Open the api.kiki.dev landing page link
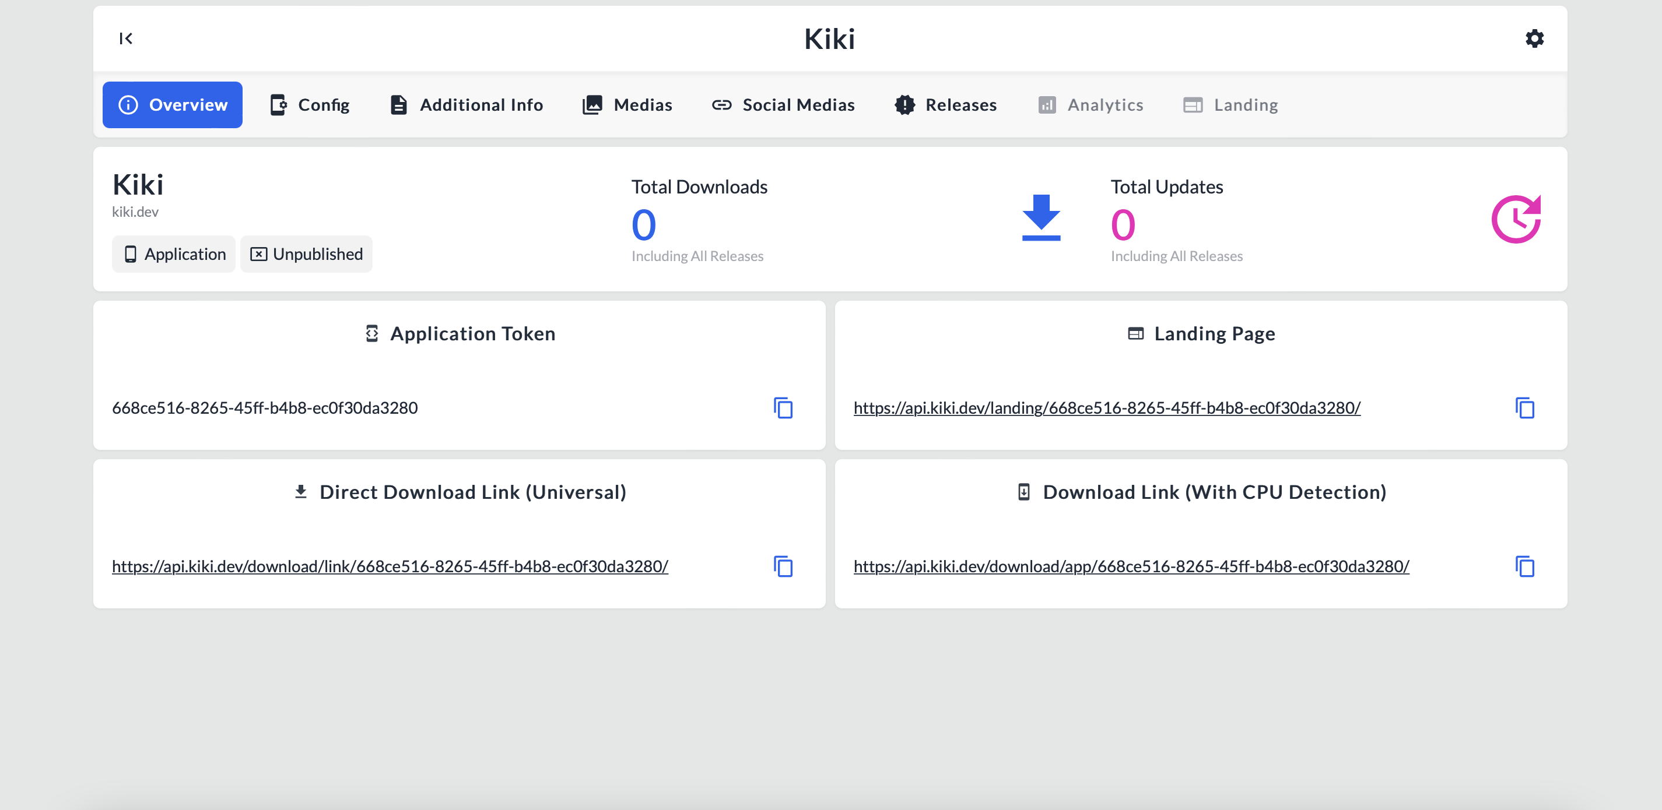This screenshot has width=1662, height=810. pos(1106,408)
